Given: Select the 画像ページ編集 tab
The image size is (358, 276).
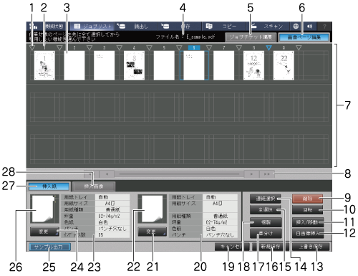Looking at the screenshot, I should click(x=304, y=37).
